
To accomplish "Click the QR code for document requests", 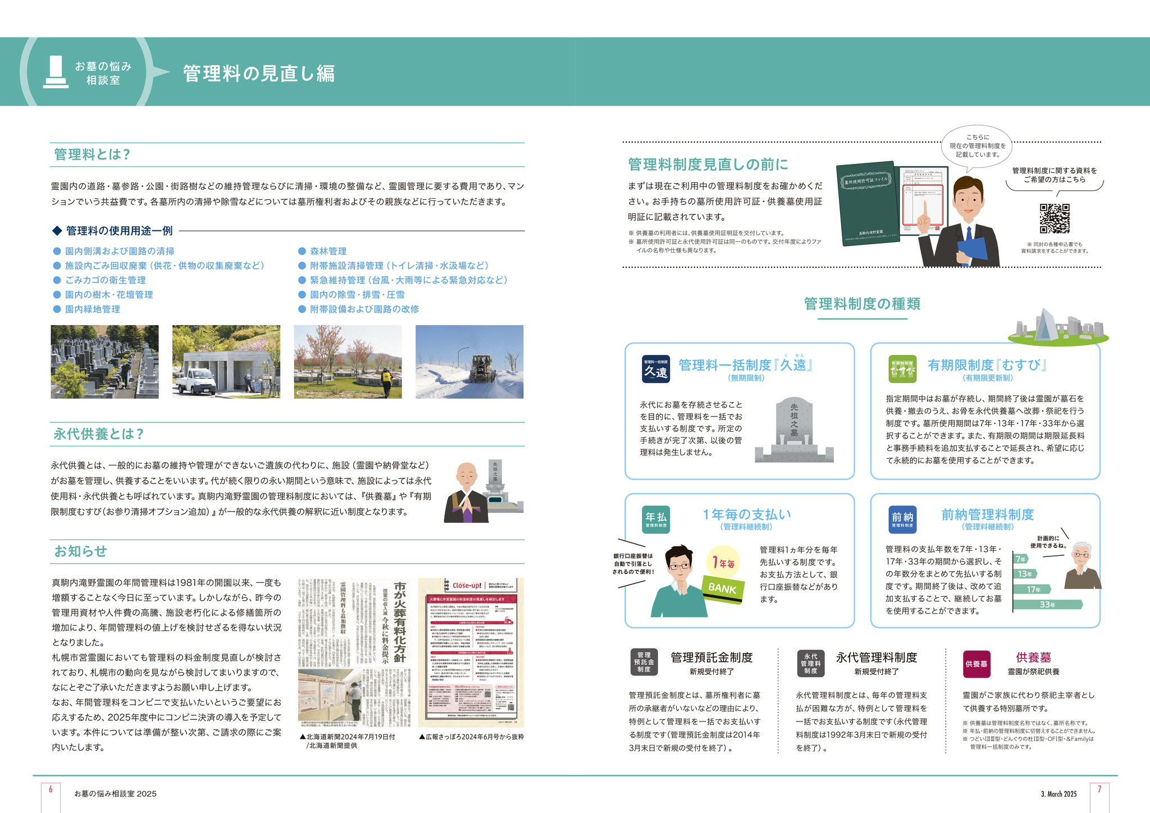I will pos(1054,218).
